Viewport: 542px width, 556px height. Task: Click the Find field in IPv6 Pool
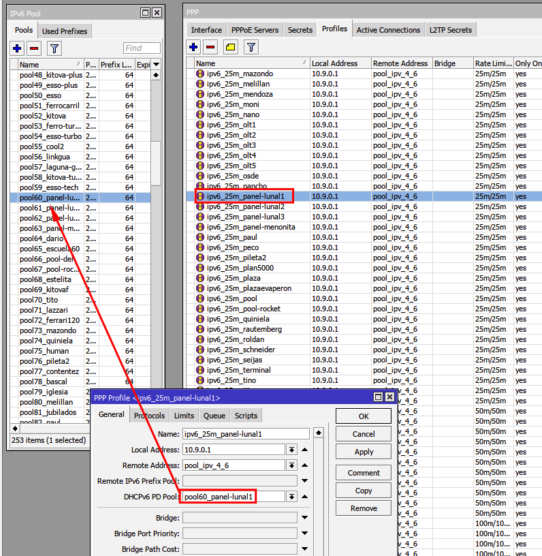tap(142, 48)
